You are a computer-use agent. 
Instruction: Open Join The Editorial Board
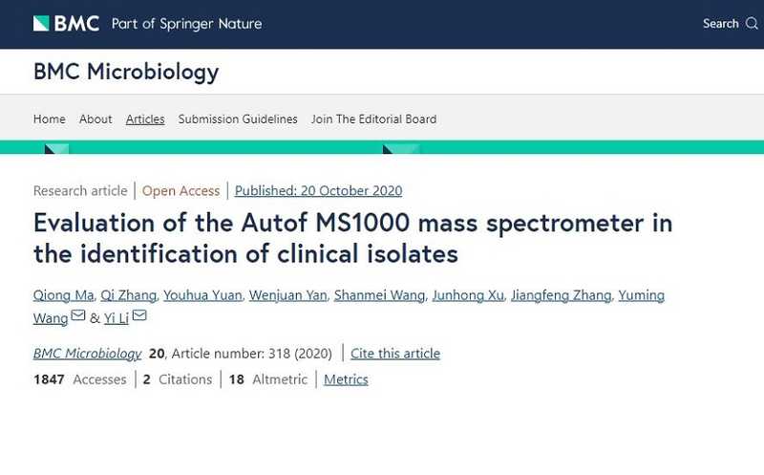(x=373, y=119)
